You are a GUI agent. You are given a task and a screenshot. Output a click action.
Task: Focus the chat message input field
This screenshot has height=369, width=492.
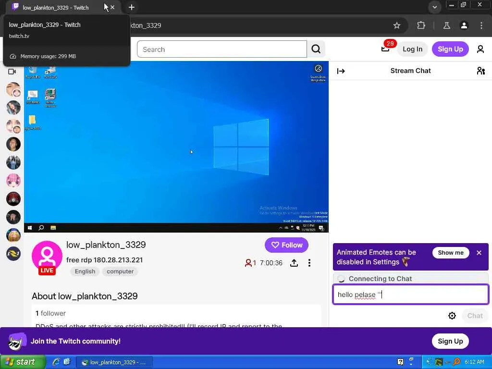(x=410, y=295)
